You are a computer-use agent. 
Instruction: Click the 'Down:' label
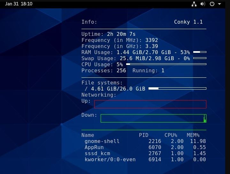coord(89,115)
